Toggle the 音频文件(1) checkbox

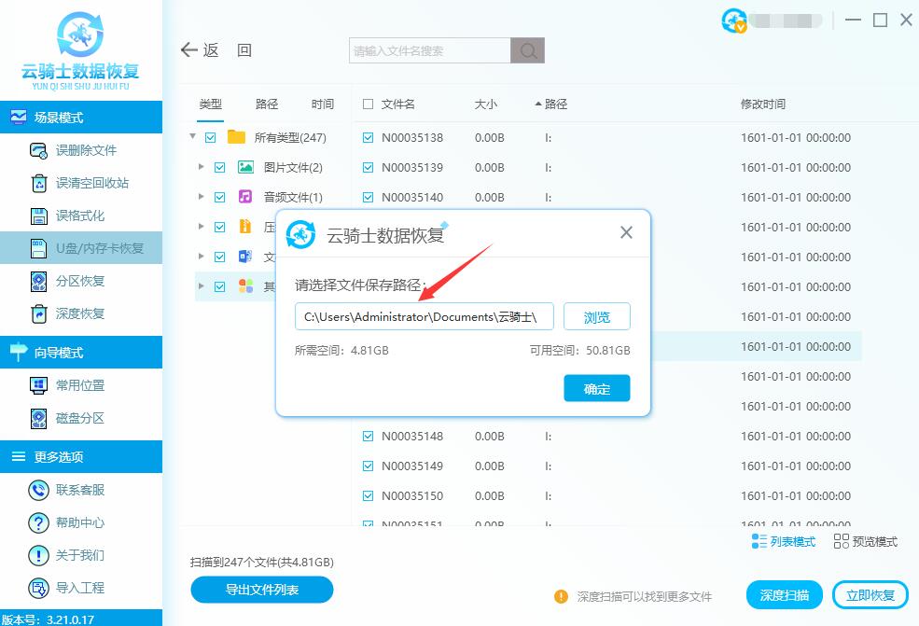tap(220, 198)
